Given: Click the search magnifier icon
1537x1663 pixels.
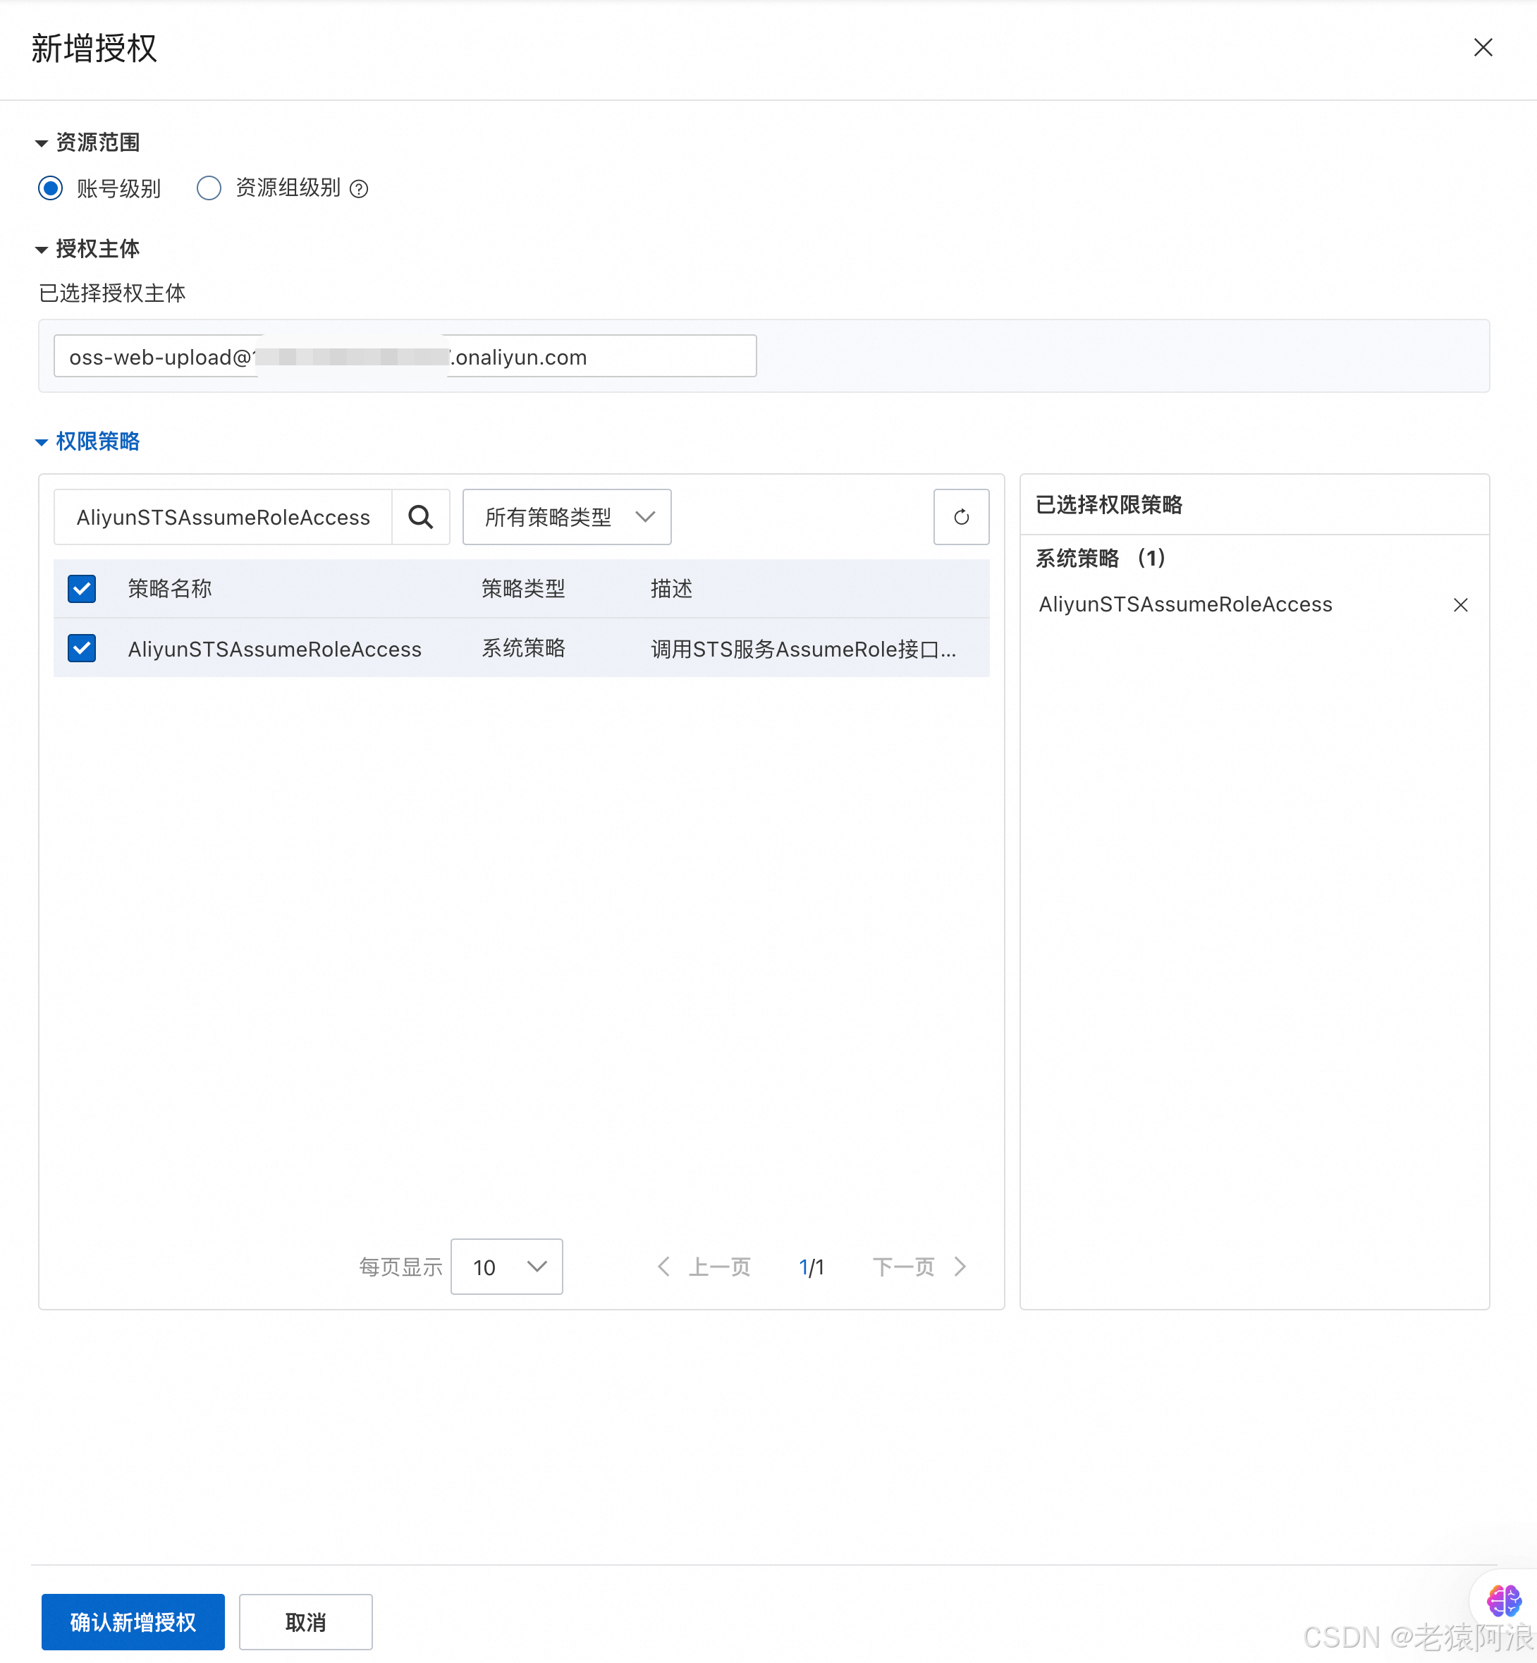Looking at the screenshot, I should point(421,517).
